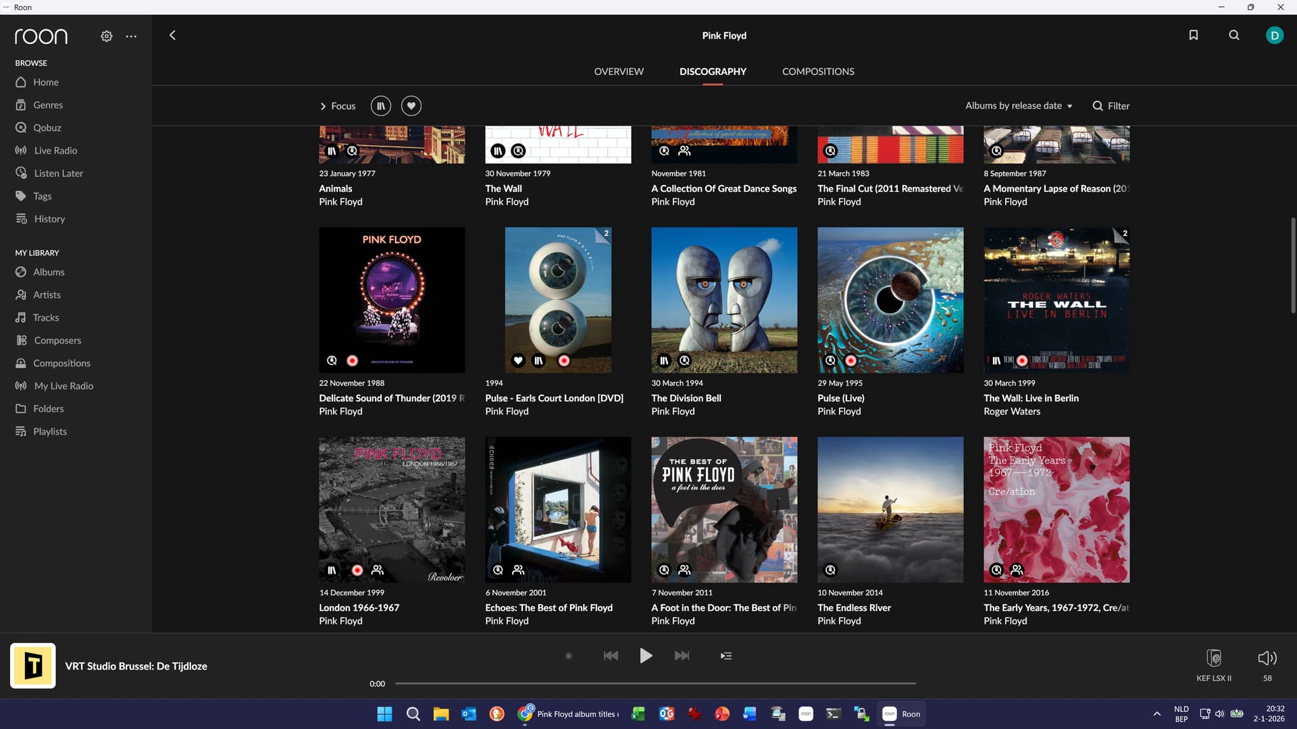Open Qobuz in the sidebar
This screenshot has width=1297, height=729.
pos(47,128)
